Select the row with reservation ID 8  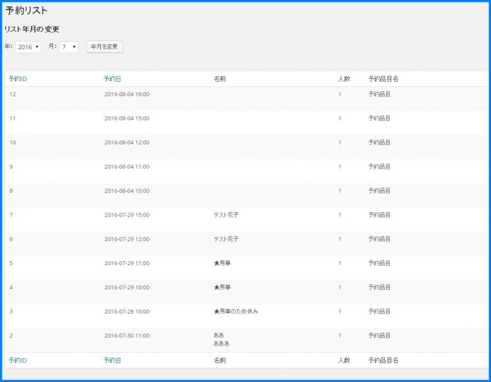click(x=12, y=191)
